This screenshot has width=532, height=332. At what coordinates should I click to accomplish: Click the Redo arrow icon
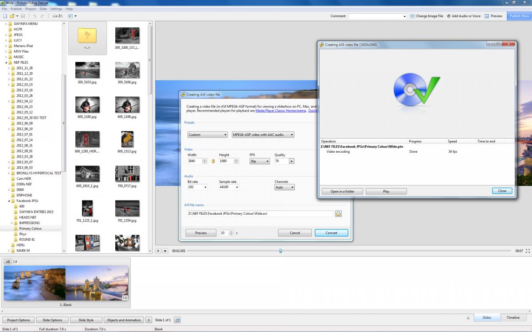[x=43, y=16]
